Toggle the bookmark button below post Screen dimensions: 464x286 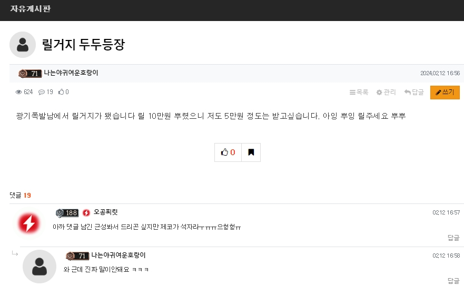(x=251, y=152)
